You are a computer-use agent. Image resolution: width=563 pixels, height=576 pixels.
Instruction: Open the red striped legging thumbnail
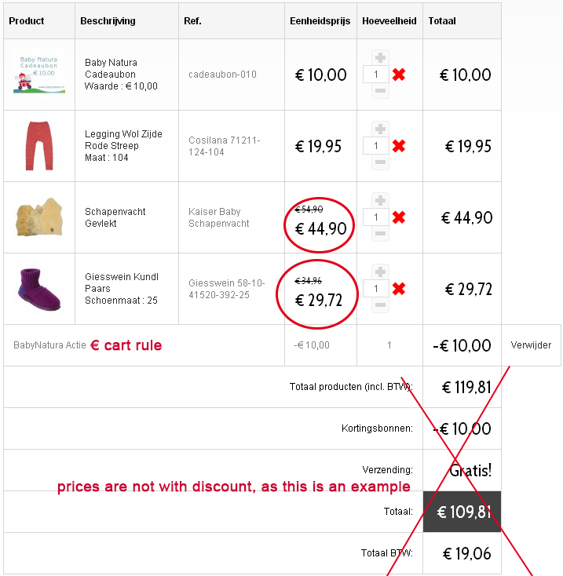39,146
